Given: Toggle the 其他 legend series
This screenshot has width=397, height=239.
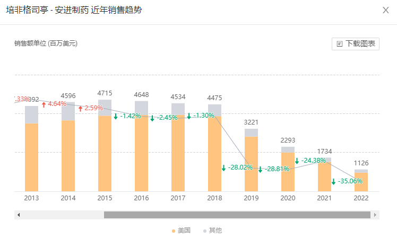Looking at the screenshot, I should pyautogui.click(x=213, y=231).
